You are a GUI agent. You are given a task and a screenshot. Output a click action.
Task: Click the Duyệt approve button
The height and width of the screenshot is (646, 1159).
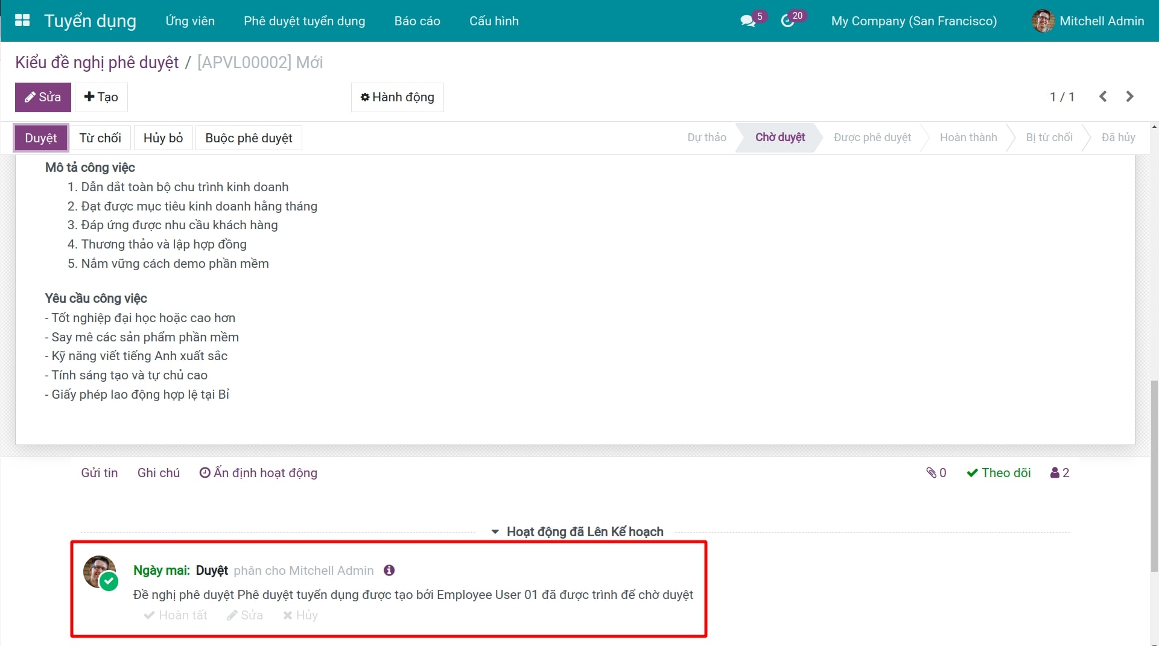[x=41, y=138]
